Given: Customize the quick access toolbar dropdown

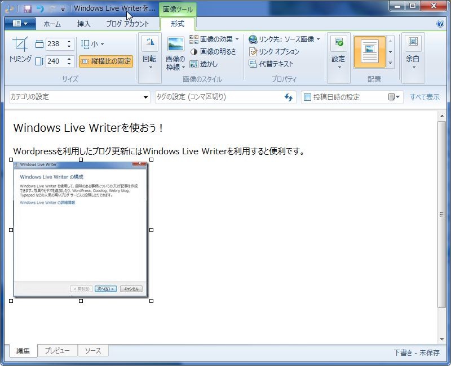Looking at the screenshot, I should click(x=63, y=9).
